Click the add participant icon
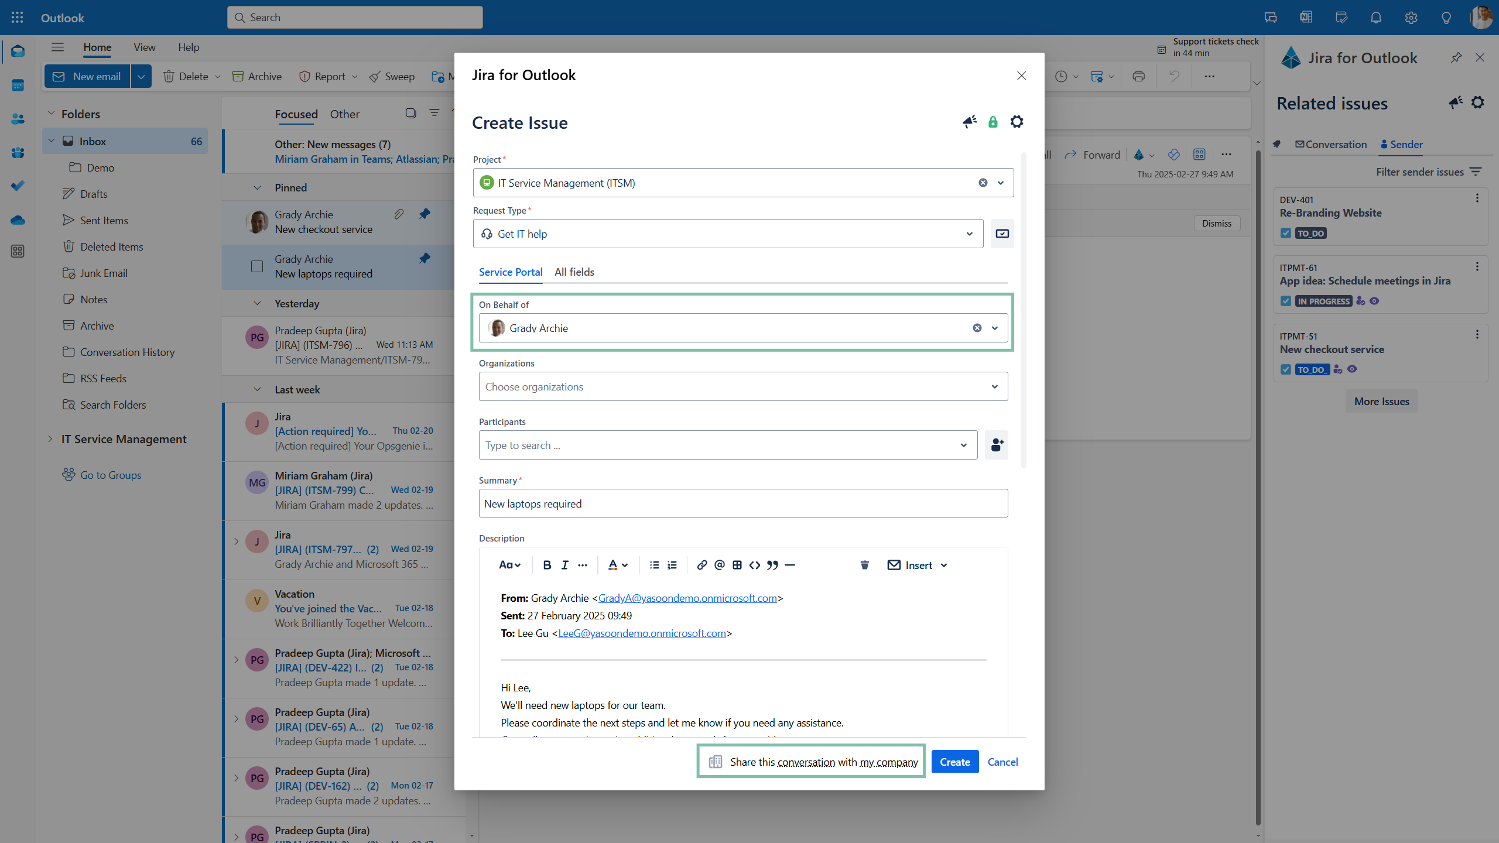Screen dimensions: 1499x843 coord(997,445)
